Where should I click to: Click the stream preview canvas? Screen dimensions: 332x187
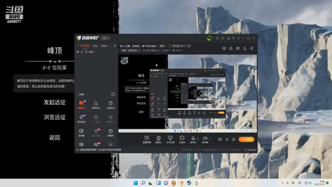tap(188, 93)
